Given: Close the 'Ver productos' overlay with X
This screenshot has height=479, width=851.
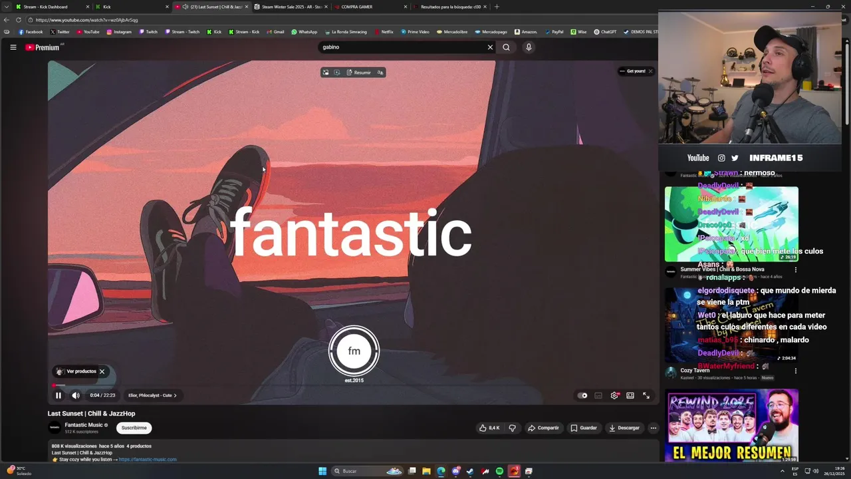Looking at the screenshot, I should click(x=102, y=371).
